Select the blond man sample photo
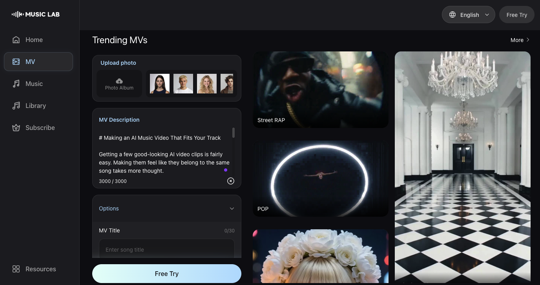 pyautogui.click(x=183, y=84)
